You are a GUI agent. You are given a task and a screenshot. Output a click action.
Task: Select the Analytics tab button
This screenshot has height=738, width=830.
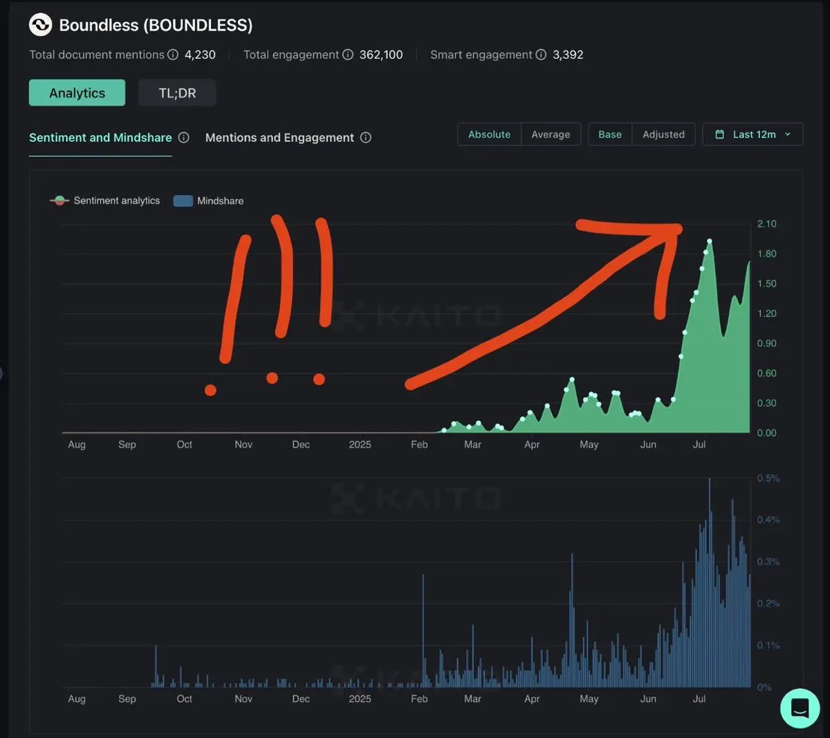(77, 93)
